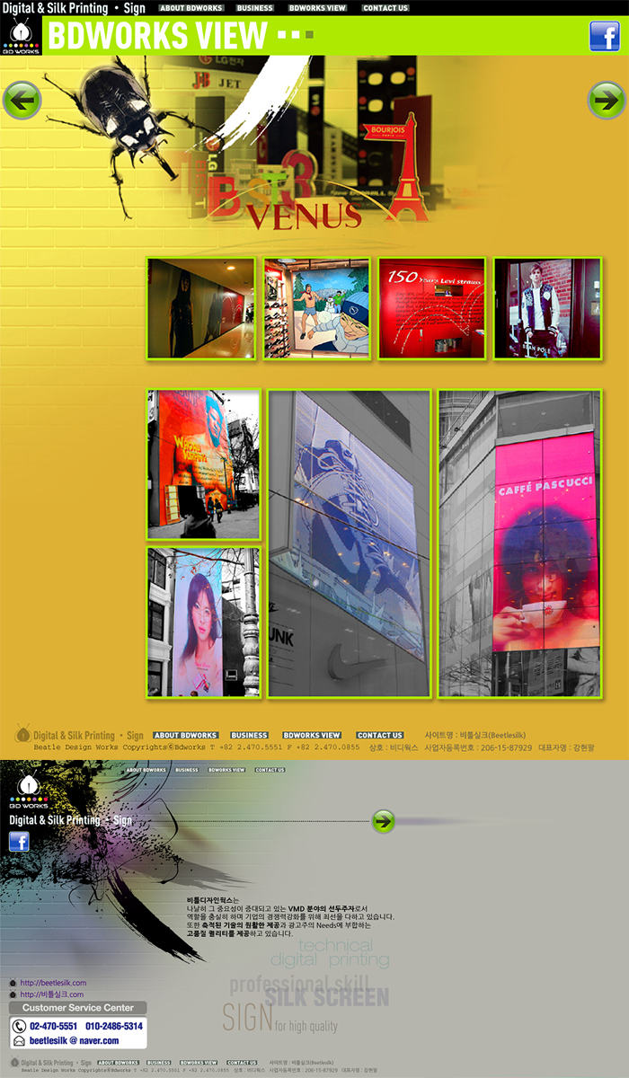Click BUSINESS in the bottom gray footer

[x=159, y=1063]
